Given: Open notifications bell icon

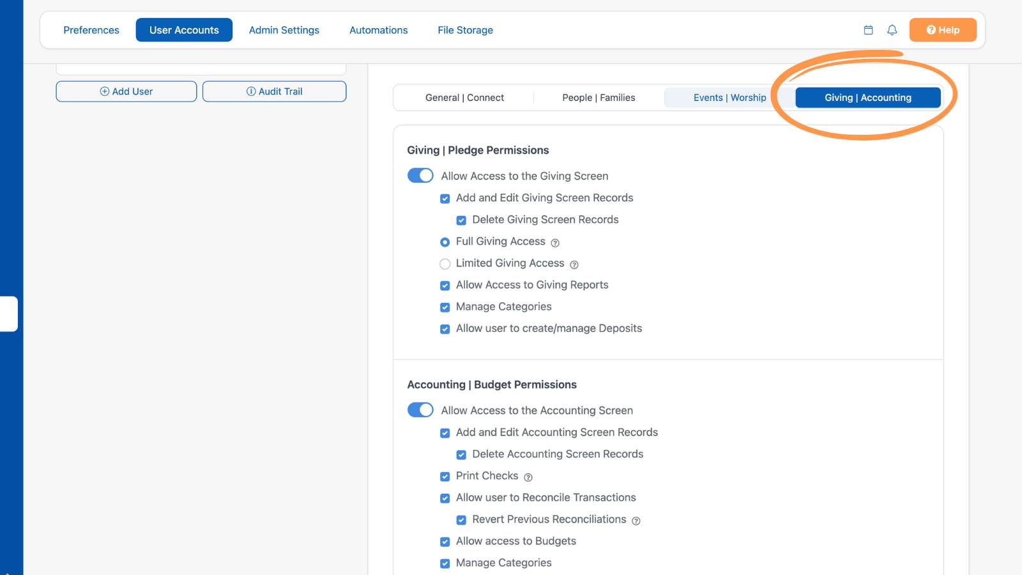Looking at the screenshot, I should coord(892,30).
